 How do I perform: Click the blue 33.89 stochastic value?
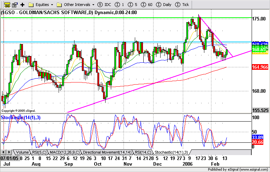coord(258,137)
